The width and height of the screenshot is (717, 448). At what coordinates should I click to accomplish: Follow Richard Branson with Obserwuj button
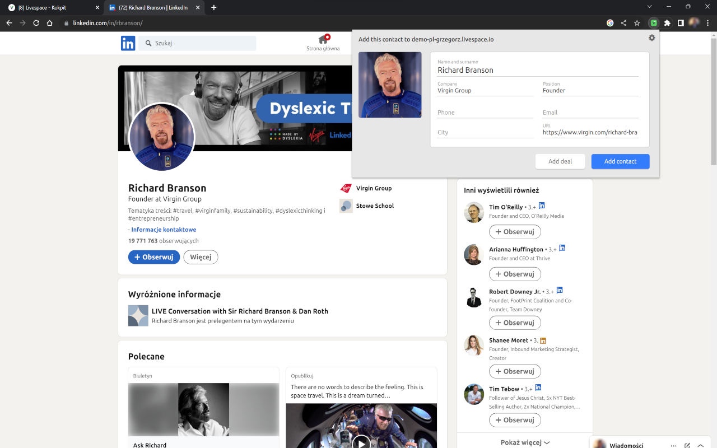click(x=154, y=257)
